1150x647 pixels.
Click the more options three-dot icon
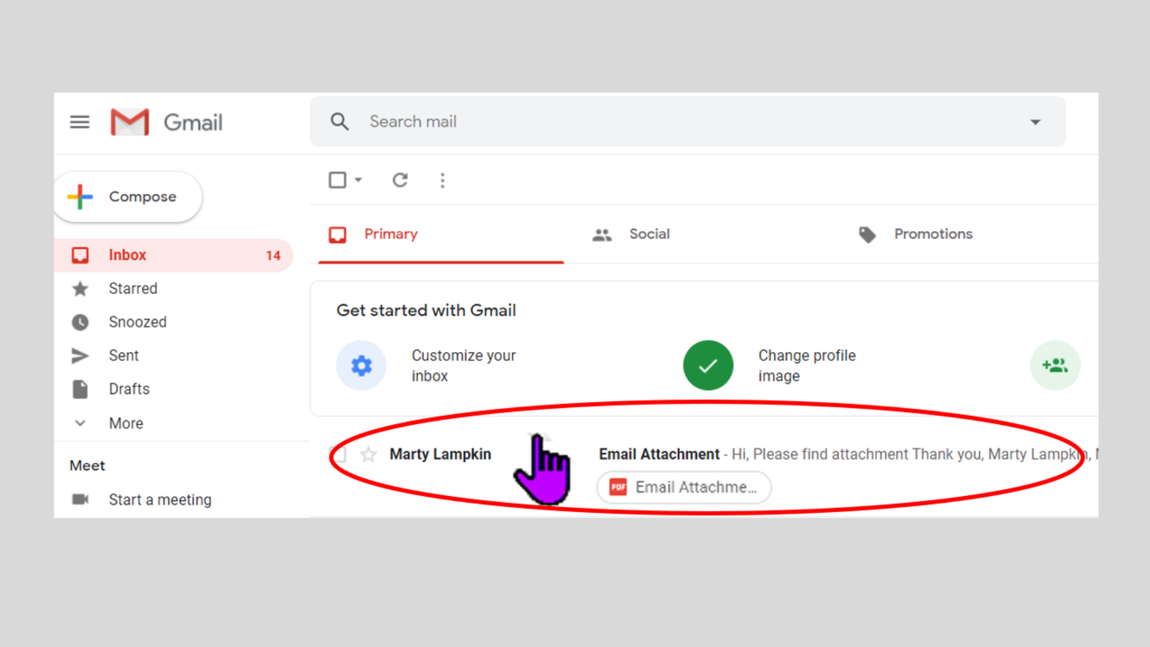(x=442, y=180)
